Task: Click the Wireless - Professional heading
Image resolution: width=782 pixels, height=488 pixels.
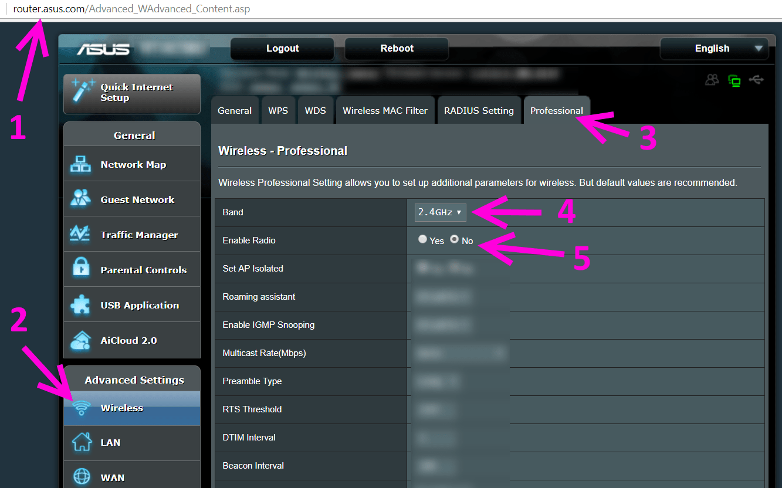Action: pos(283,151)
